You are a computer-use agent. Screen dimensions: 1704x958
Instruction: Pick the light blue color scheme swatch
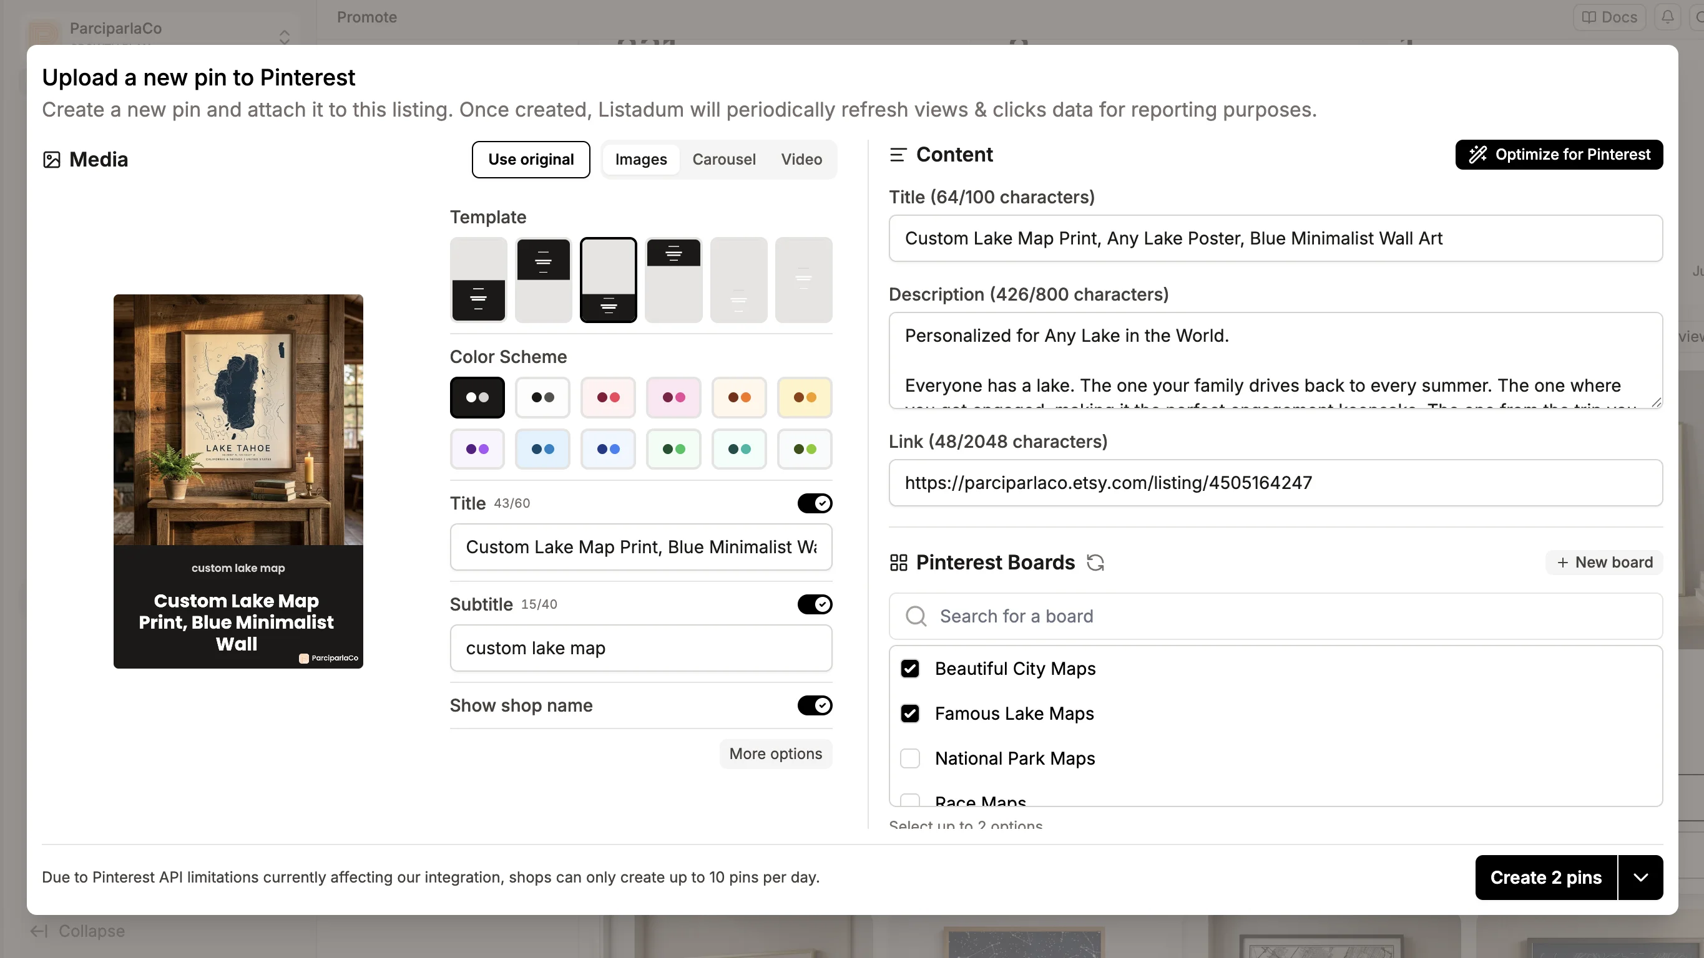pos(542,449)
